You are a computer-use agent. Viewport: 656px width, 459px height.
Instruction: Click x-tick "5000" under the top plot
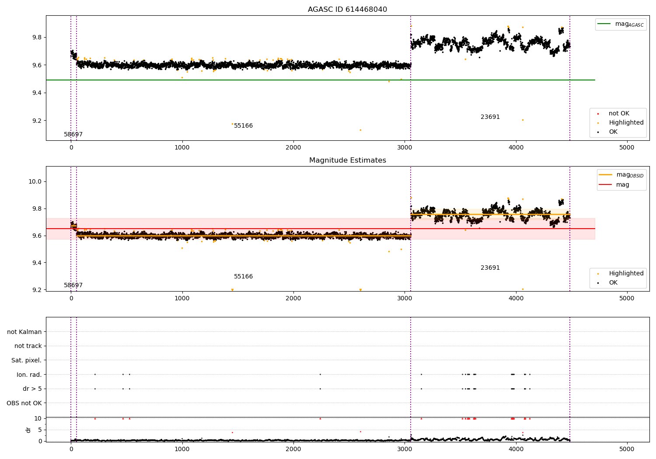point(627,148)
